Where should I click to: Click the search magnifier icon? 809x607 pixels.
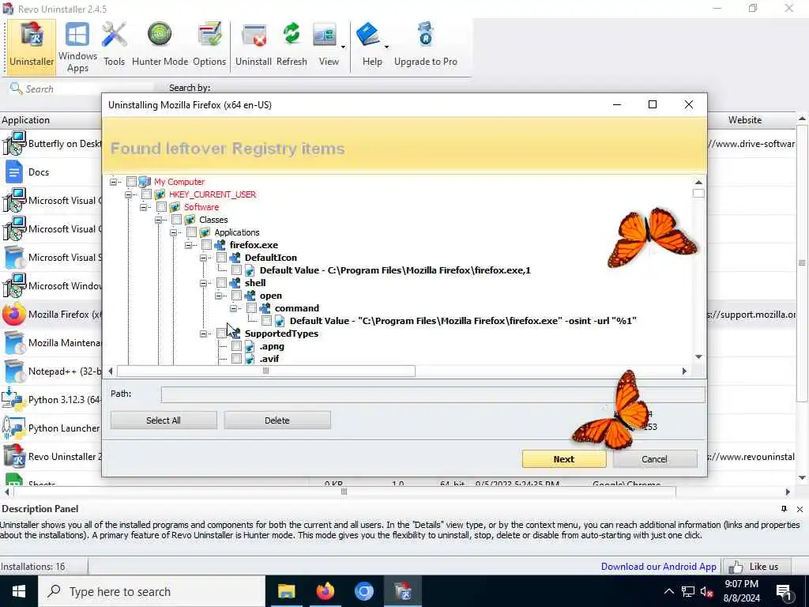click(x=16, y=89)
